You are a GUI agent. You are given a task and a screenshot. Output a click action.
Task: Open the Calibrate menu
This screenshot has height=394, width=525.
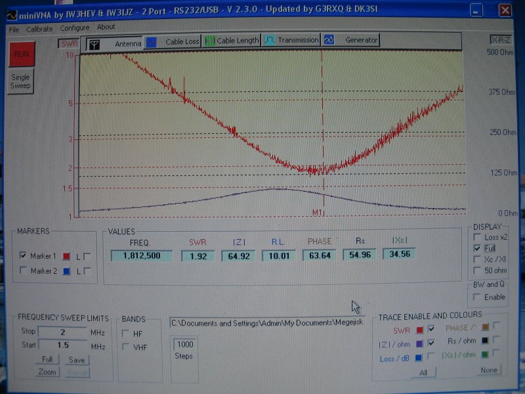click(39, 29)
